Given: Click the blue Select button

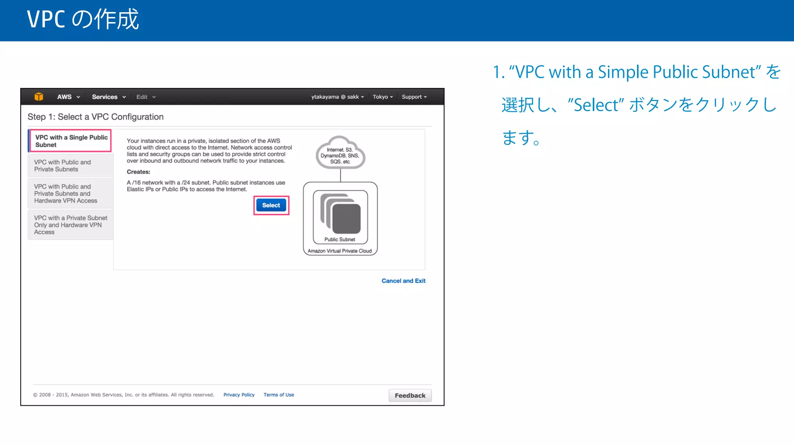Looking at the screenshot, I should point(271,205).
